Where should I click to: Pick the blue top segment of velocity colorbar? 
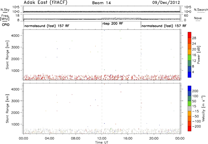(x=190, y=88)
